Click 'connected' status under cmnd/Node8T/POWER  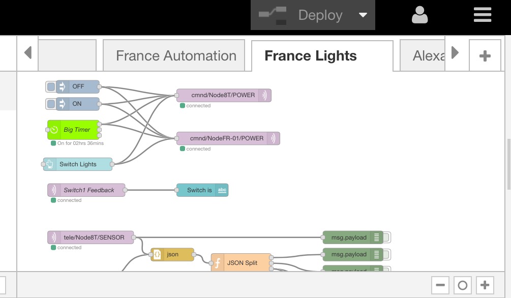(198, 106)
